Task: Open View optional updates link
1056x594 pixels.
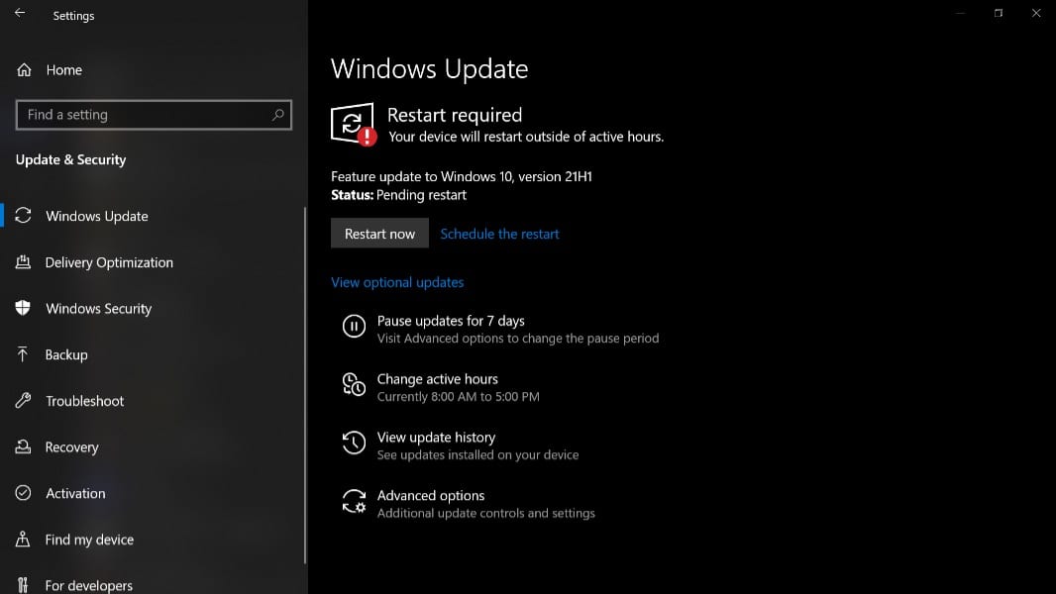Action: coord(397,282)
